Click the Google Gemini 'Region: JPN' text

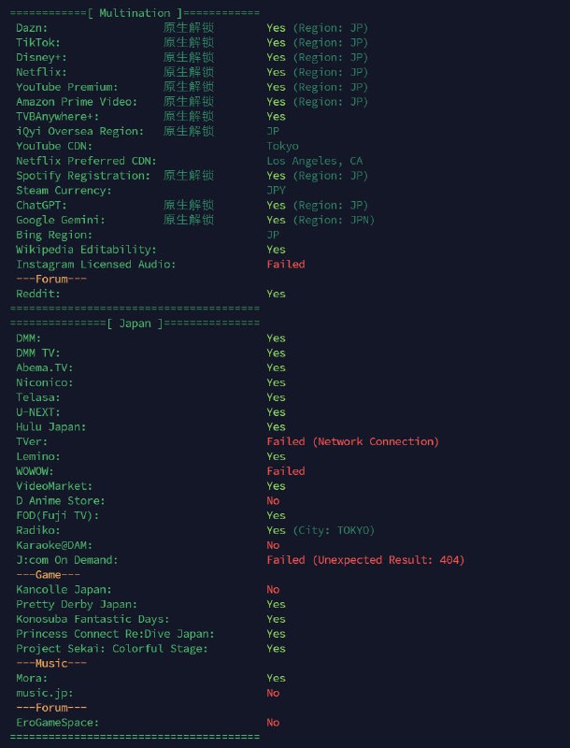tap(334, 220)
